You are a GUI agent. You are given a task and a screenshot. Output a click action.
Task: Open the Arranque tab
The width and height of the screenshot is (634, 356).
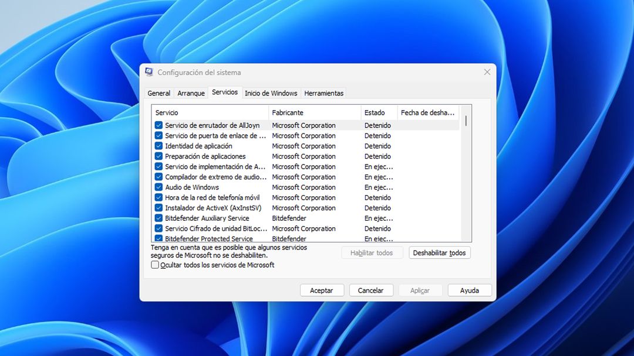coord(191,93)
